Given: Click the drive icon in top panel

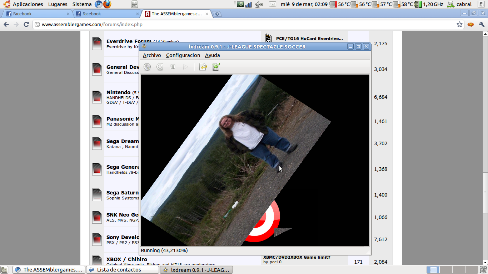Looking at the screenshot, I should [x=134, y=4].
